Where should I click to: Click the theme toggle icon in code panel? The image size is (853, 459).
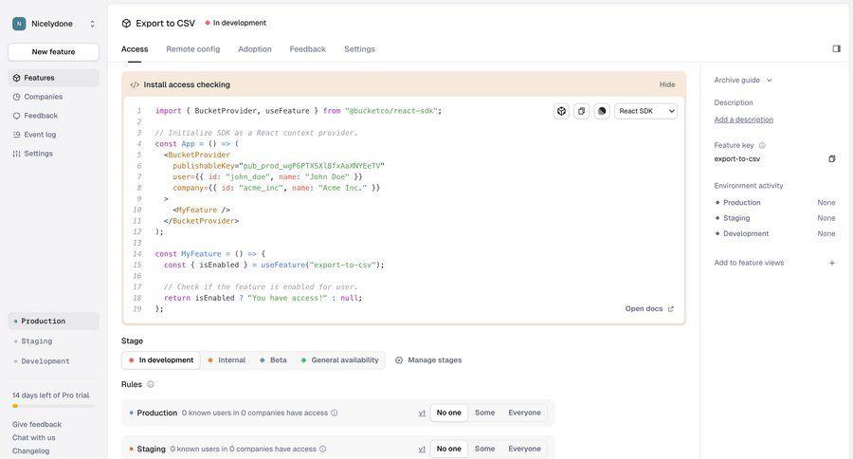(602, 111)
